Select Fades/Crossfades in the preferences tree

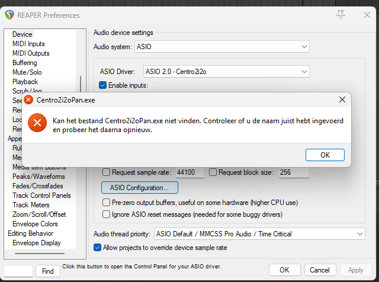[x=38, y=186]
